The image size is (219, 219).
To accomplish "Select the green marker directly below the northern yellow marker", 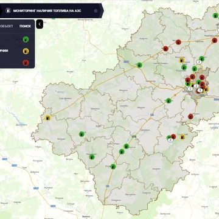I will (x=184, y=68).
